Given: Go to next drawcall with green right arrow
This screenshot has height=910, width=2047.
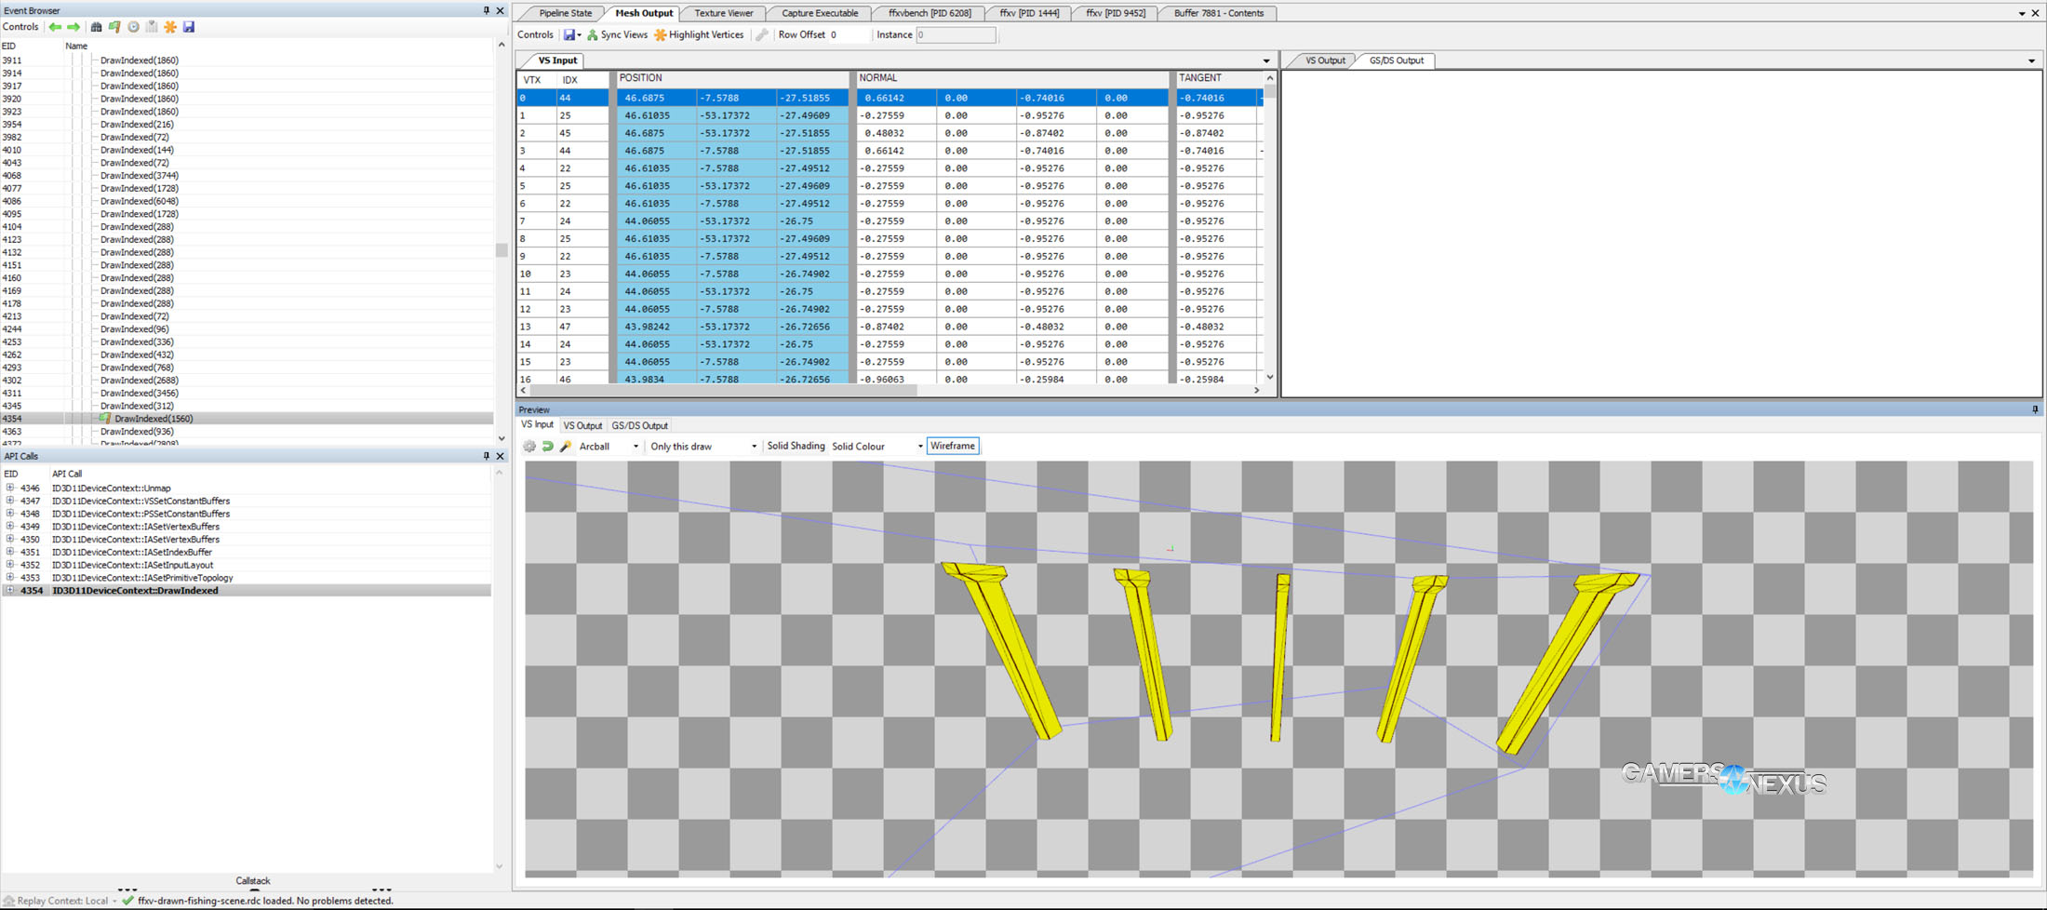Looking at the screenshot, I should 73,27.
